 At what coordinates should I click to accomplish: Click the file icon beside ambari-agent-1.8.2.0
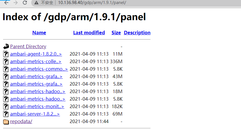(x=6, y=54)
